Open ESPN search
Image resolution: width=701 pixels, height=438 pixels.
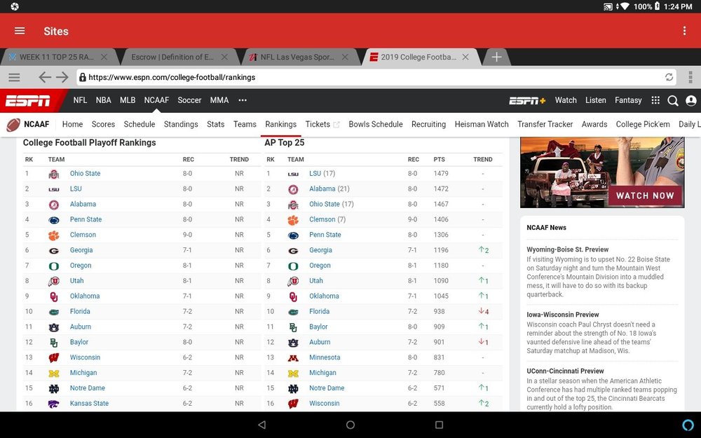pyautogui.click(x=673, y=100)
